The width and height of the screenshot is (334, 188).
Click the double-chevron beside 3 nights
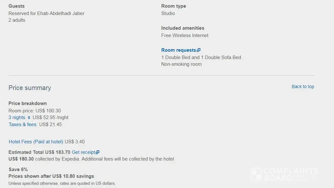click(x=29, y=117)
